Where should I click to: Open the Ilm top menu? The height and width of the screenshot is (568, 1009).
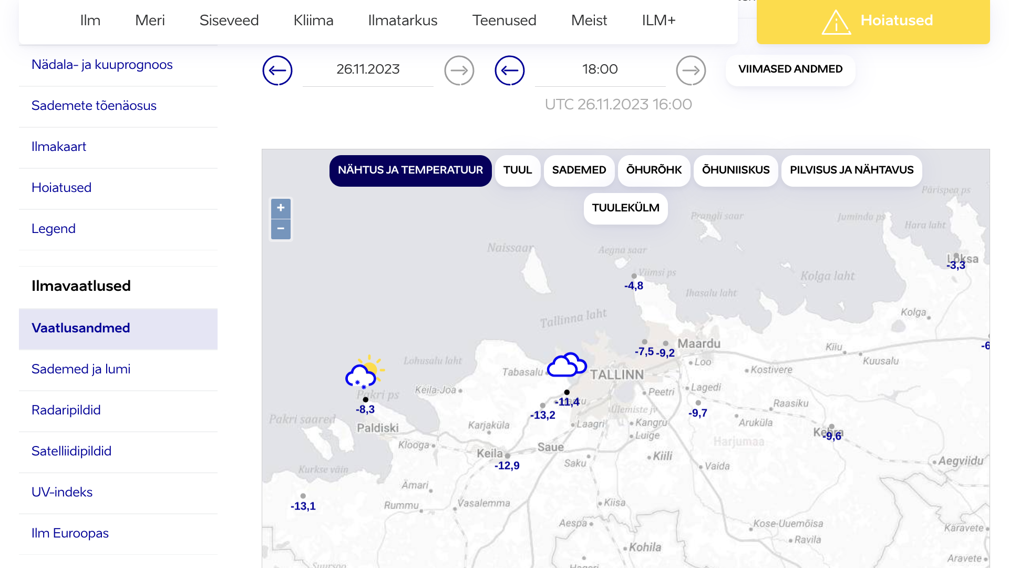tap(90, 21)
